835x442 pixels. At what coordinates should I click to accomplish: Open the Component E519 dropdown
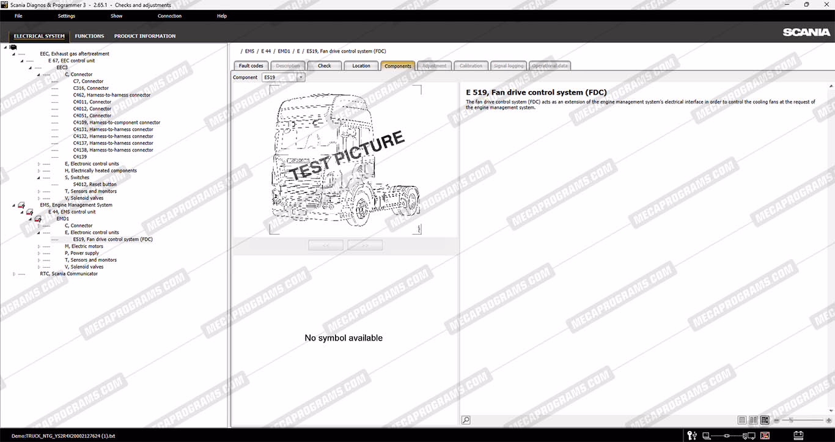point(300,78)
